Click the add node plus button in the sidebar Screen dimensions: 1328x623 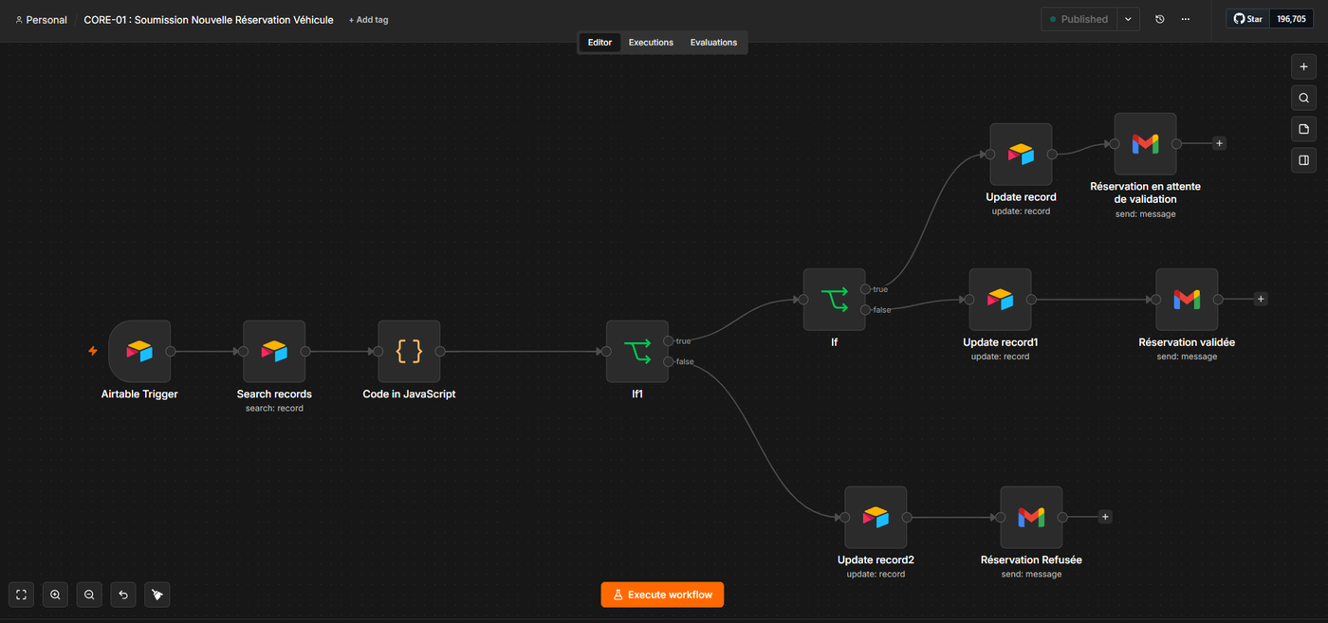(x=1304, y=66)
